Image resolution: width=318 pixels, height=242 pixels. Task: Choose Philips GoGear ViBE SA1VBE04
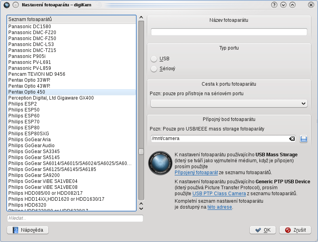pyautogui.click(x=71, y=181)
